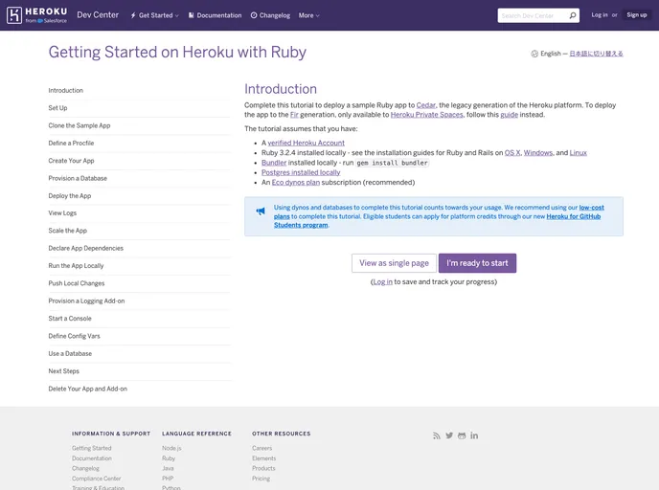Click the View as single page button
The image size is (659, 490).
click(394, 263)
